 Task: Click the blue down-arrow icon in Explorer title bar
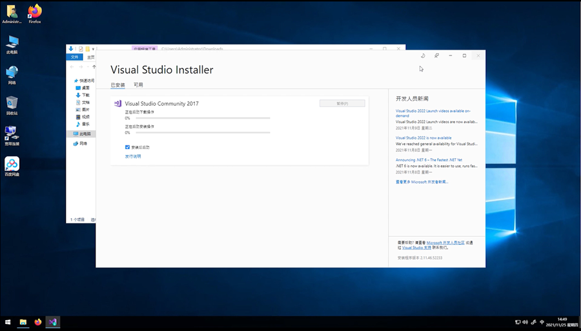(70, 48)
